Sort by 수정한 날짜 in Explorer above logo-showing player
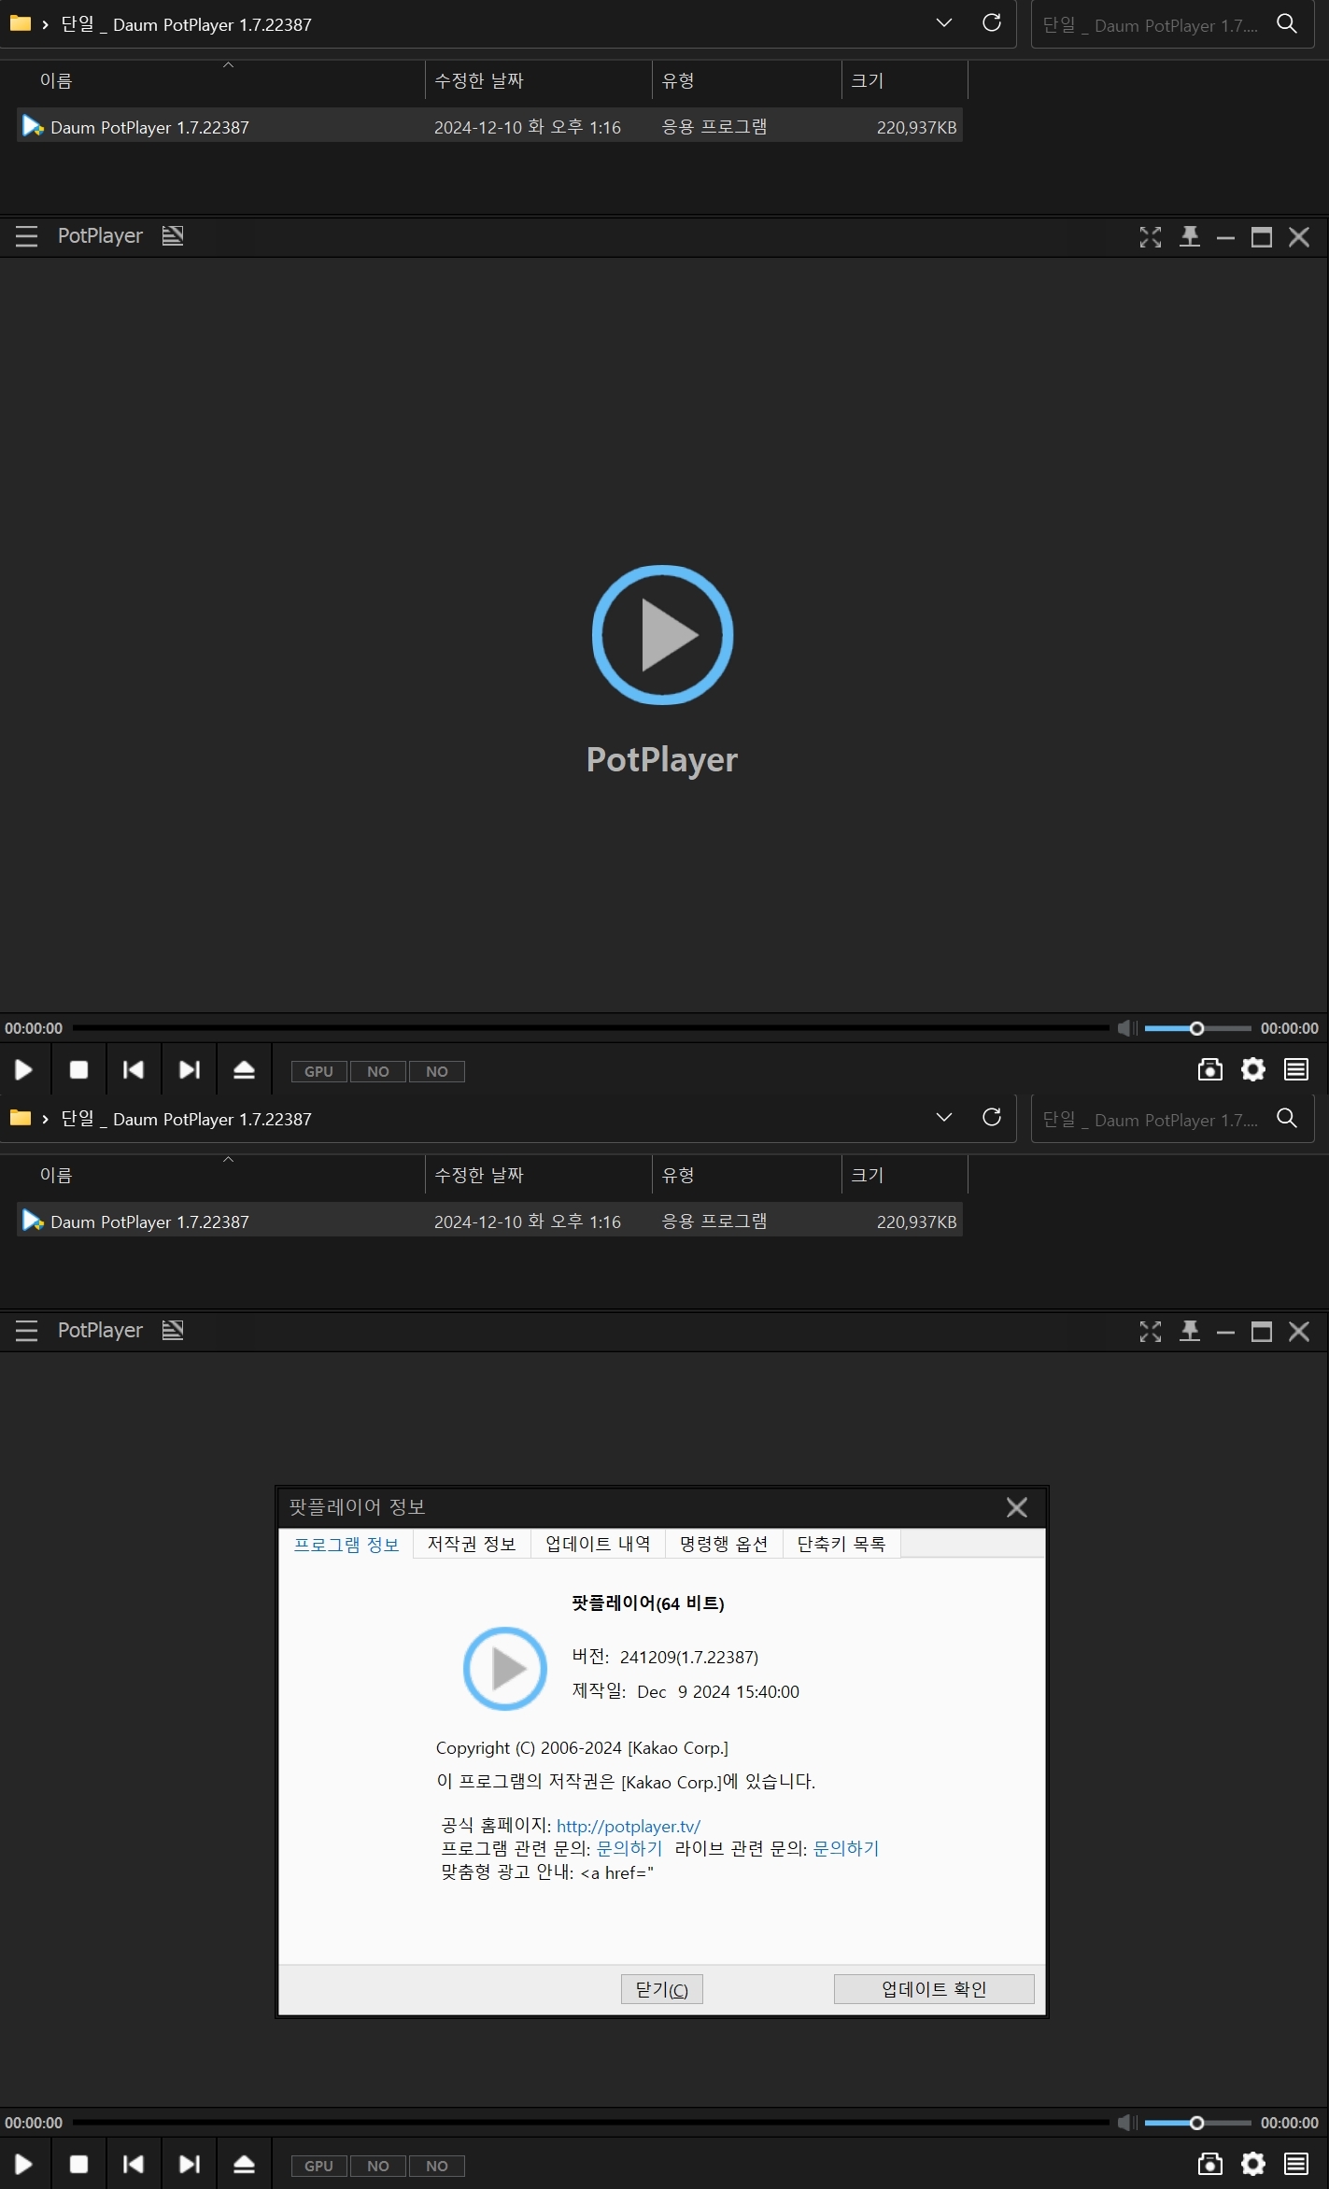Screen dimensions: 1329x2189 (x=479, y=80)
